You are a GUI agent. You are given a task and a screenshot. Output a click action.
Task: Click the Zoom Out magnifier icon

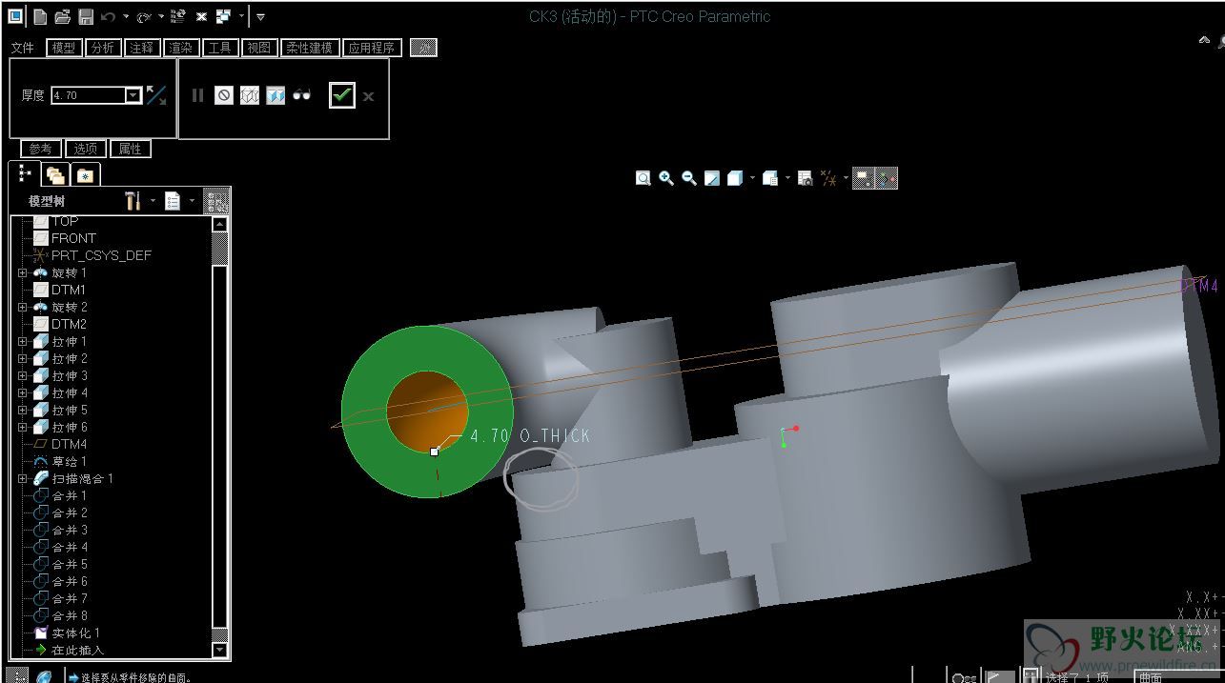[x=689, y=178]
